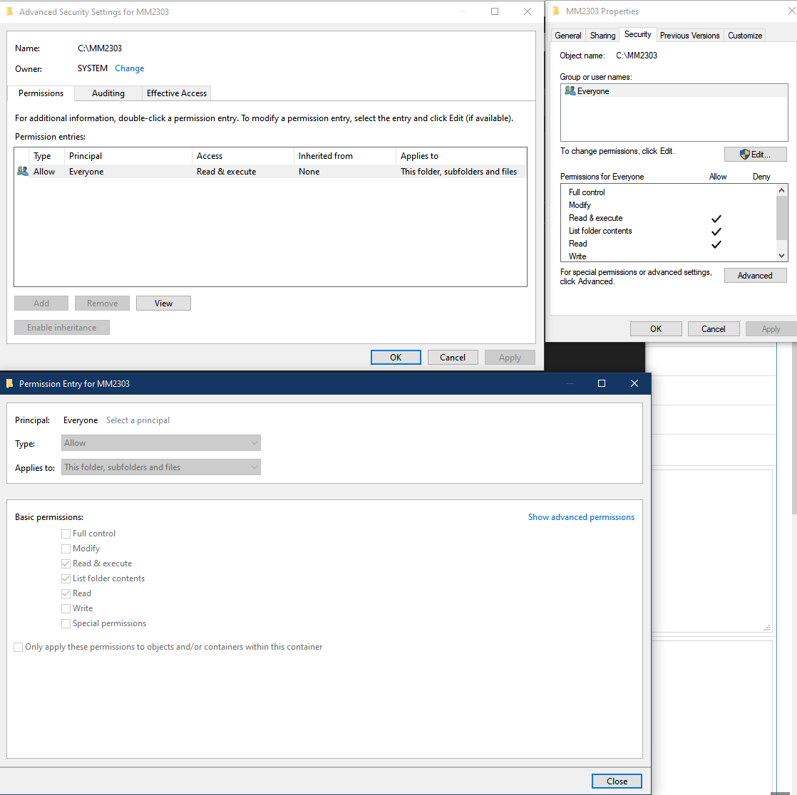Screen dimensions: 797x795
Task: Click the Change owner link
Action: pyautogui.click(x=130, y=68)
